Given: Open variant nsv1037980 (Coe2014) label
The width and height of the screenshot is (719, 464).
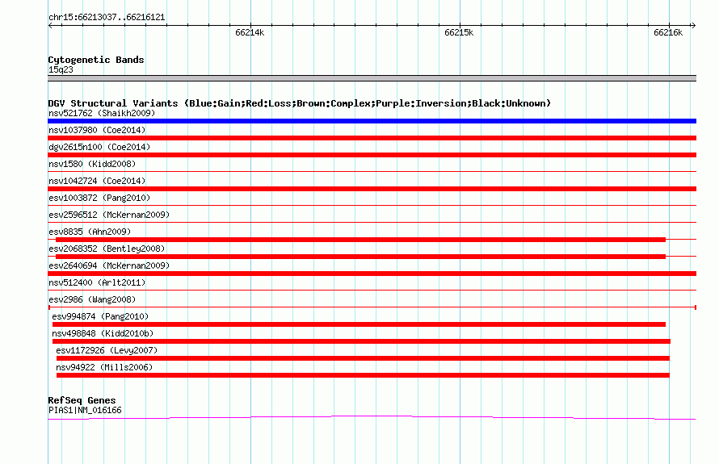Looking at the screenshot, I should [x=97, y=130].
